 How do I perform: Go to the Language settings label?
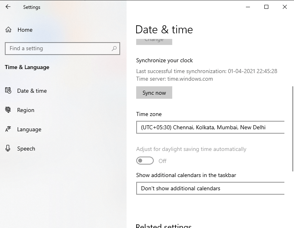point(29,129)
